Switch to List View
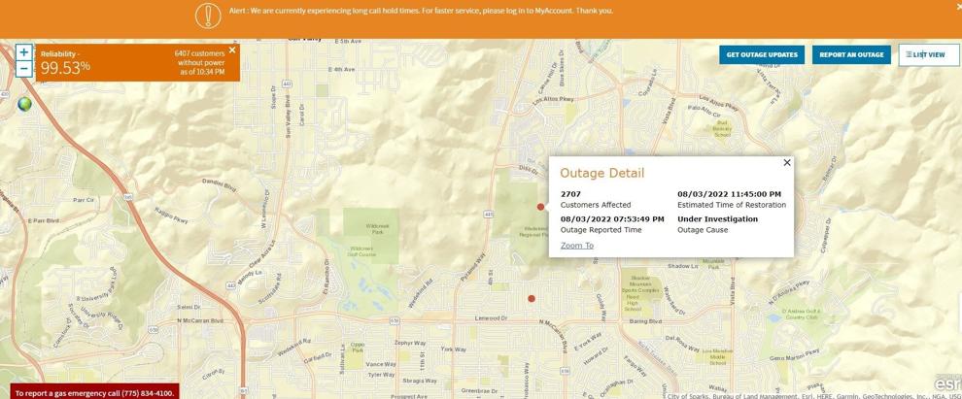This screenshot has width=962, height=399. coord(928,54)
